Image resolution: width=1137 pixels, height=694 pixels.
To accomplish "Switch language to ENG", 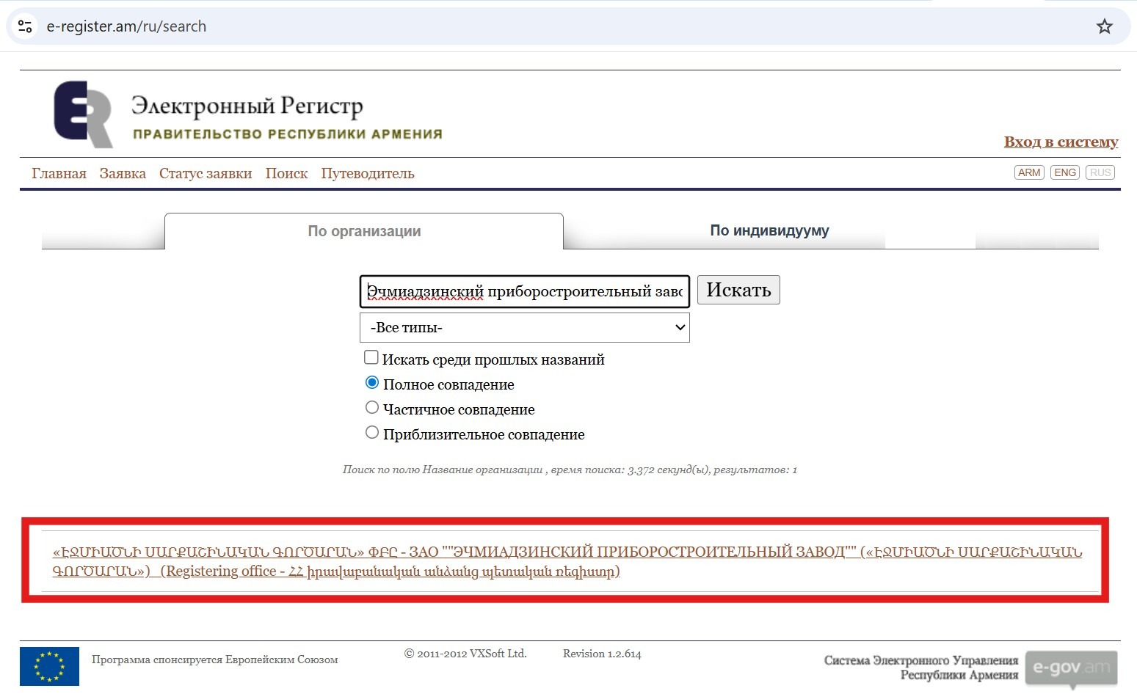I will (x=1064, y=172).
